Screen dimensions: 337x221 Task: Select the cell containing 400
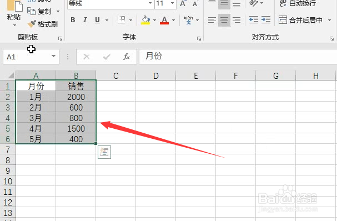pyautogui.click(x=76, y=139)
